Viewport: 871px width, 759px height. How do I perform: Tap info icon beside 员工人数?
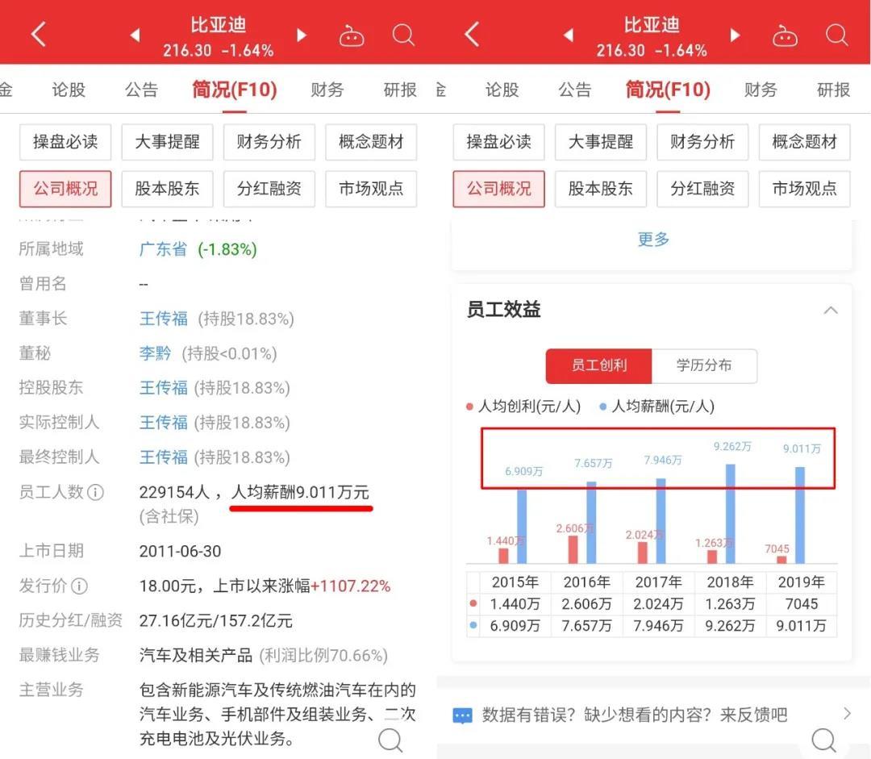[x=95, y=492]
